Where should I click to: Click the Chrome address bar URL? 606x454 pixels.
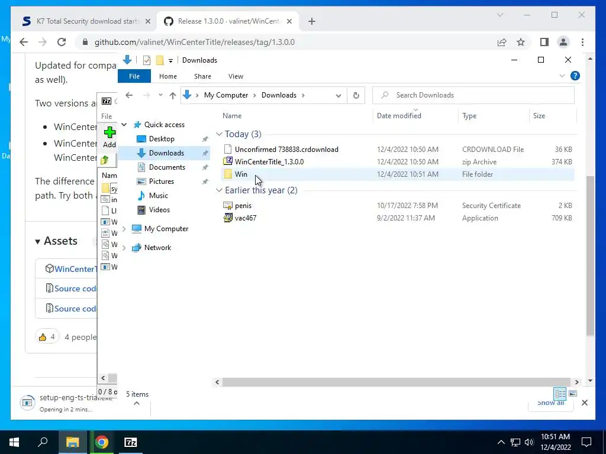tap(194, 42)
